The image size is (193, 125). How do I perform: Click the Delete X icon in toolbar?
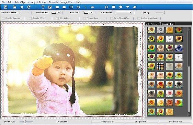click(22, 7)
